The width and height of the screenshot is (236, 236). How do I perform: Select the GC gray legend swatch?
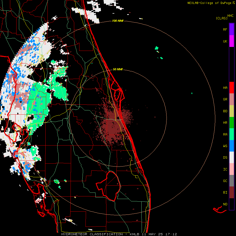tap(232, 181)
